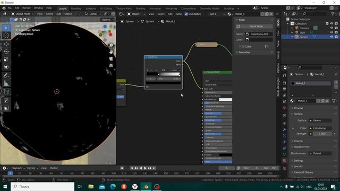Viewport: 340px width, 191px height.
Task: Disable Camera in renders toggle
Action: coord(336,28)
